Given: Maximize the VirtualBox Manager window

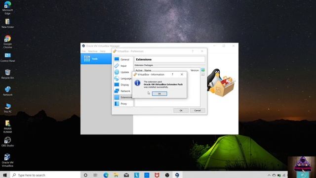Looking at the screenshot, I should tap(224, 46).
